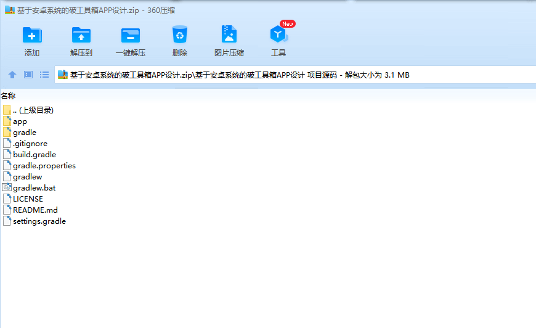Viewport: 536px width, 328px height.
Task: Click the path address field
Action: click(x=295, y=75)
